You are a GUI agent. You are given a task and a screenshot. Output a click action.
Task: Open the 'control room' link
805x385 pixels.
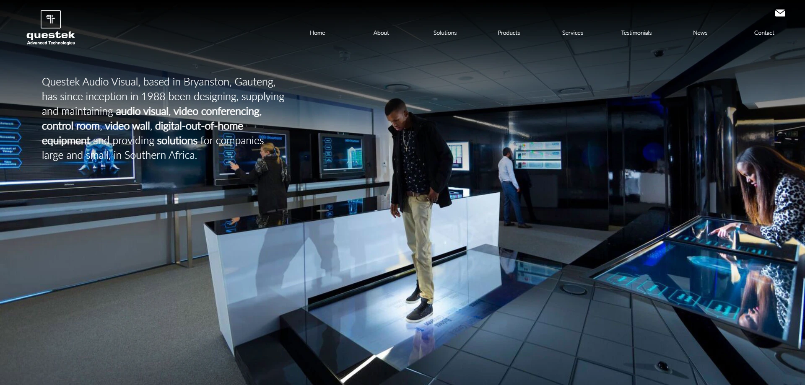tap(71, 126)
